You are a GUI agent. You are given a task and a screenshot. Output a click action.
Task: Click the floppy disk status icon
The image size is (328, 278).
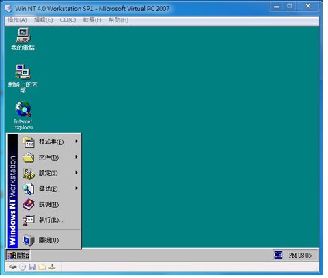click(x=32, y=267)
